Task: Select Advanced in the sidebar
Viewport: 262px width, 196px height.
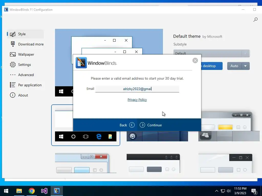Action: 26,75
